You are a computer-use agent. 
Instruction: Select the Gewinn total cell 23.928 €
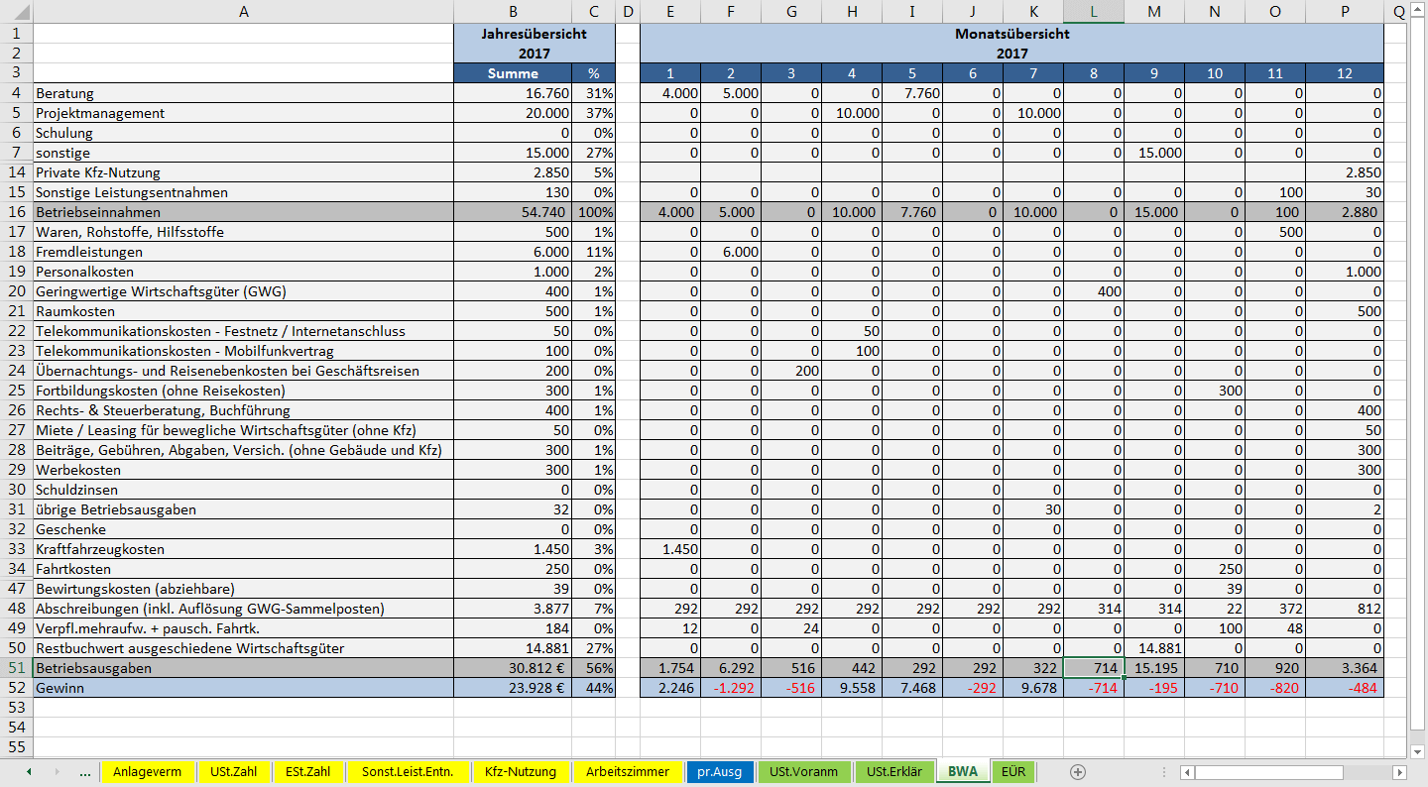513,688
